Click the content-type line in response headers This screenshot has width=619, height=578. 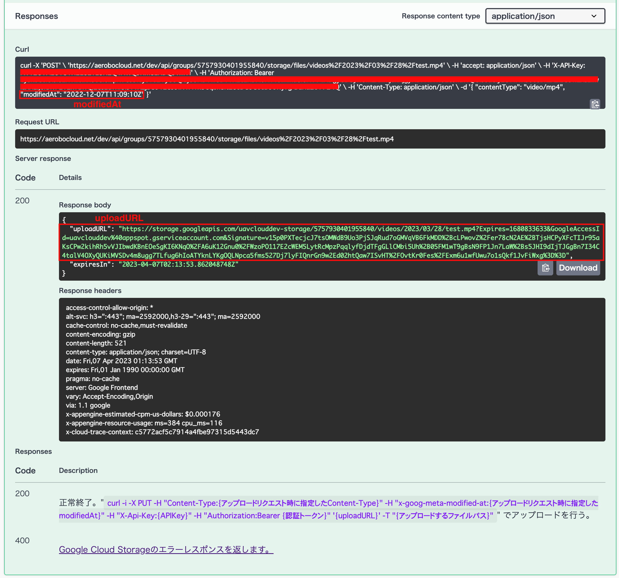click(136, 352)
